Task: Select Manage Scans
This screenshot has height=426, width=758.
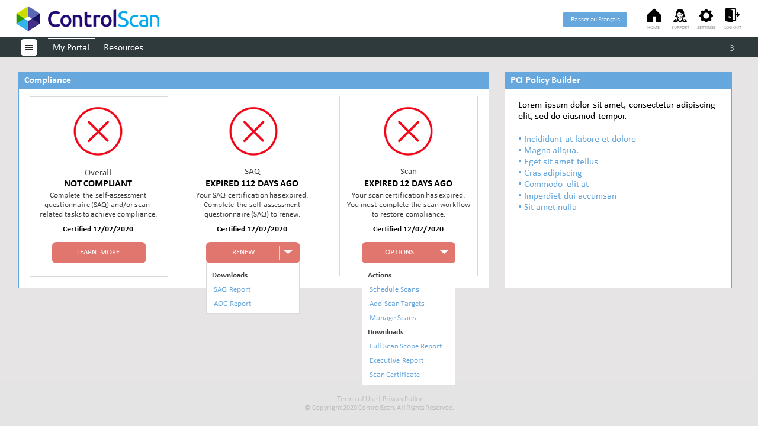Action: tap(393, 318)
